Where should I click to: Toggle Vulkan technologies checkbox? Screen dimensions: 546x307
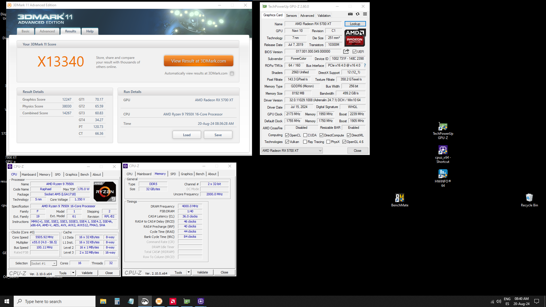[x=287, y=142]
